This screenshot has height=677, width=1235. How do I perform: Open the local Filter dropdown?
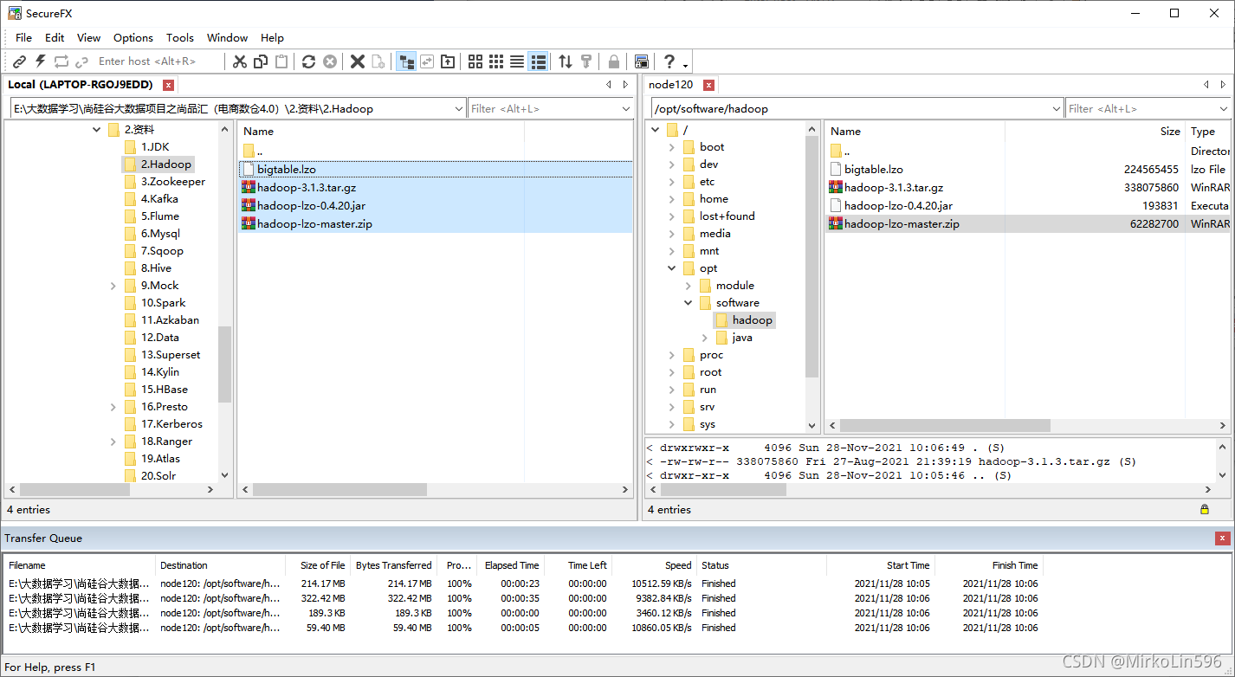pyautogui.click(x=626, y=109)
